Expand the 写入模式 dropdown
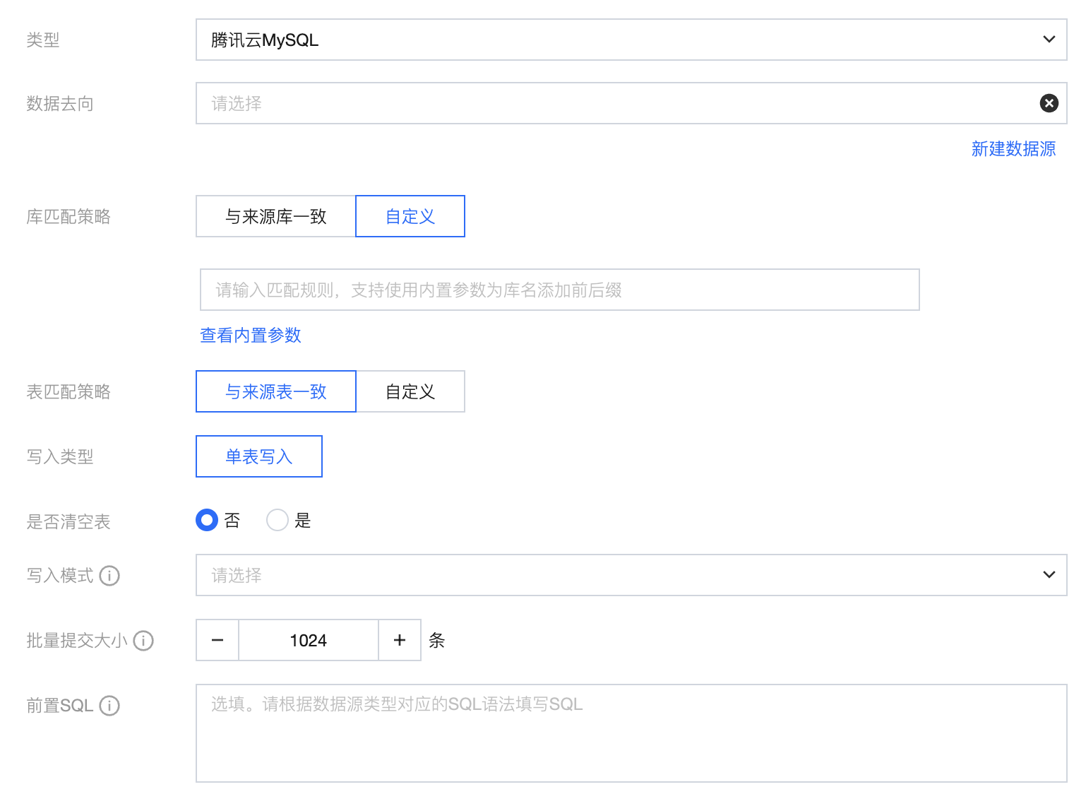The height and width of the screenshot is (794, 1086). coord(631,575)
